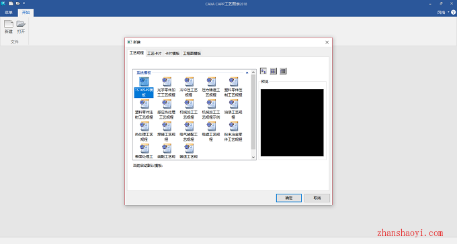Select the 机械加工工艺规程 template
This screenshot has height=244, width=457.
pos(189,109)
